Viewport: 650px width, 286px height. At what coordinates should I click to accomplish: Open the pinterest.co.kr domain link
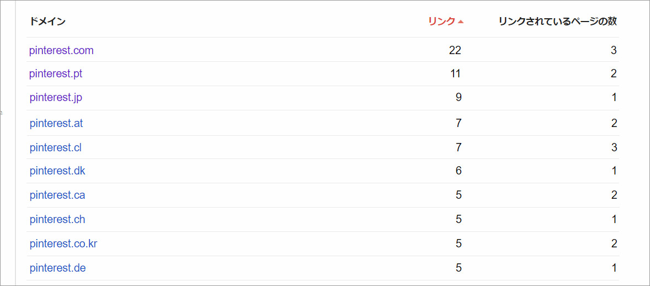tap(63, 243)
